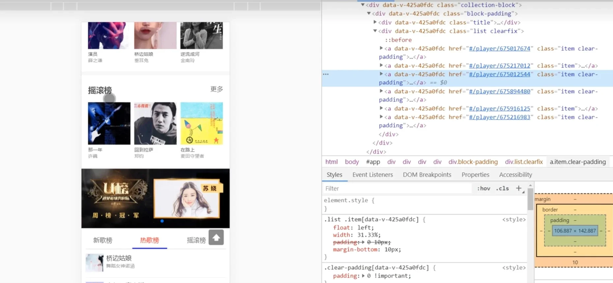Open the DOM Breakpoints tab
613x283 pixels.
click(427, 174)
